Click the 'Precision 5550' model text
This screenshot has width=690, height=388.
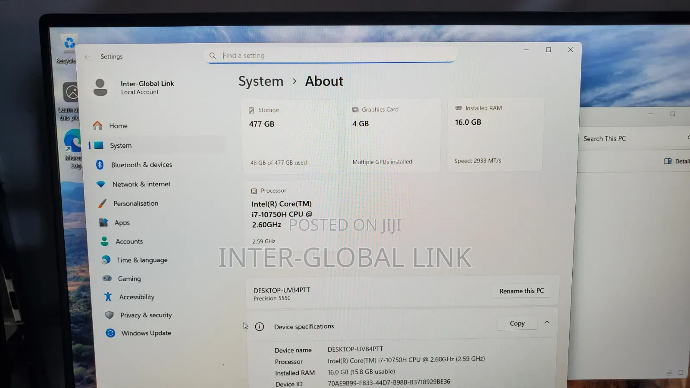pyautogui.click(x=272, y=298)
